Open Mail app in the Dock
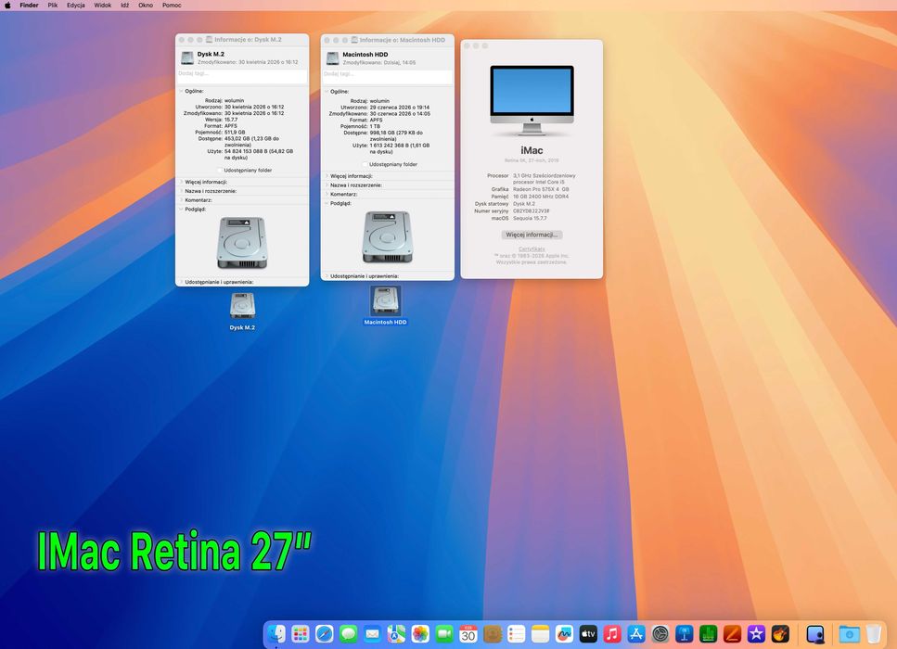The image size is (897, 649). (x=372, y=633)
